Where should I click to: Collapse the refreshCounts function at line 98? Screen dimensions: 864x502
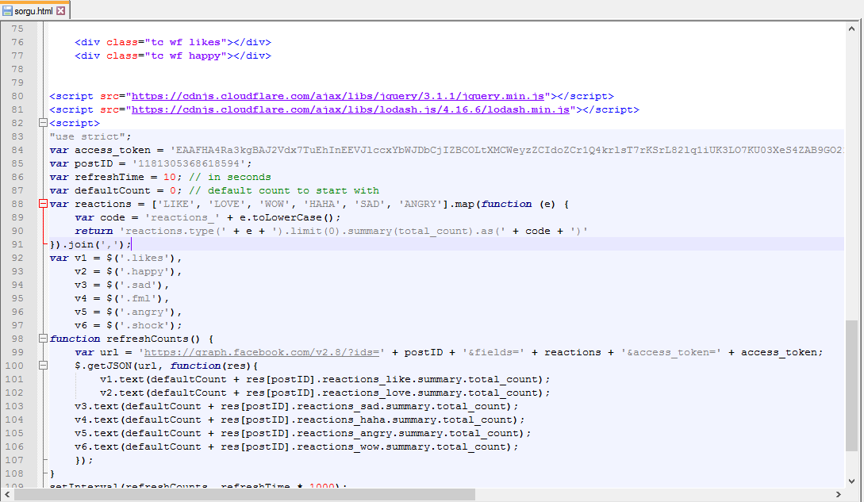tap(42, 339)
